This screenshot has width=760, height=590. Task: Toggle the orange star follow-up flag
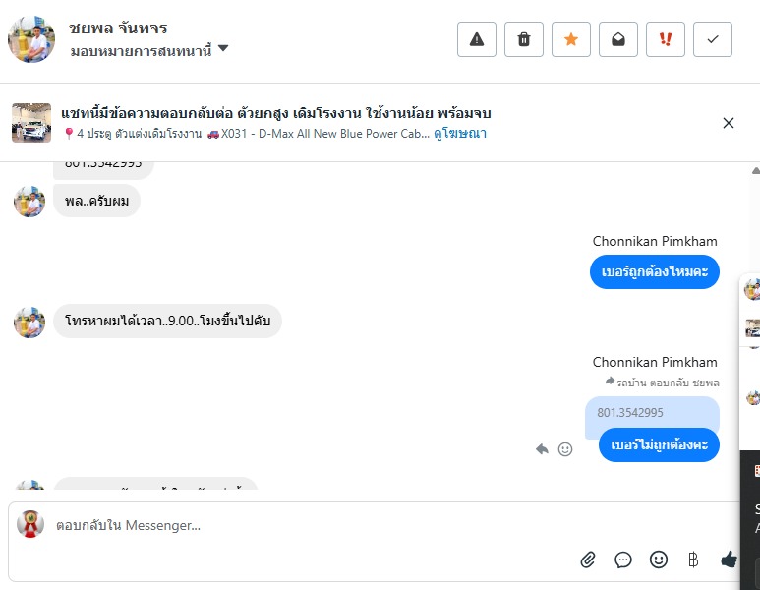571,39
